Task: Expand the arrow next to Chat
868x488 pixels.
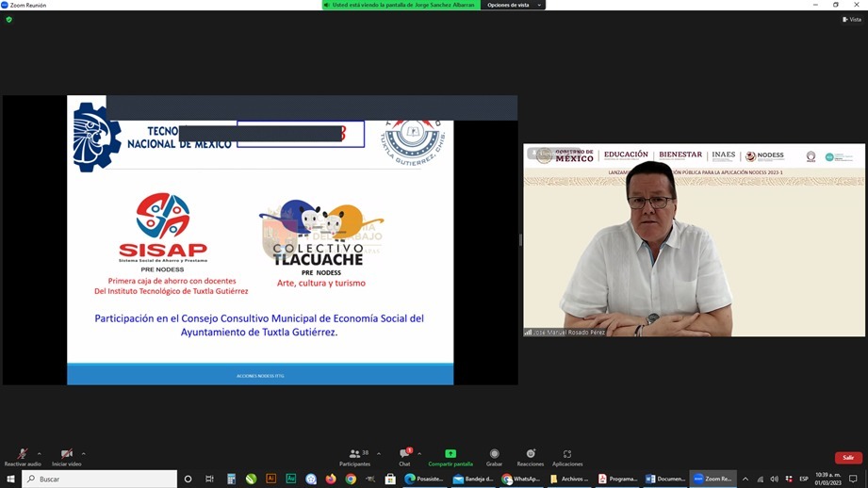Action: (419, 454)
